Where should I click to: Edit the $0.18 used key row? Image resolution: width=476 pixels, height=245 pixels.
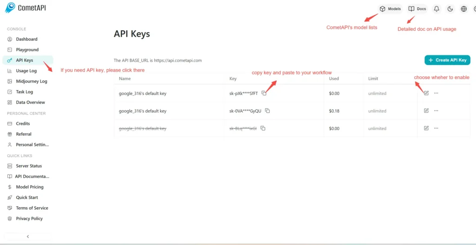pos(426,111)
